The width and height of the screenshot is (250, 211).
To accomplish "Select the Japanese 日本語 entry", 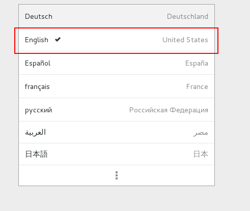I will [x=117, y=154].
